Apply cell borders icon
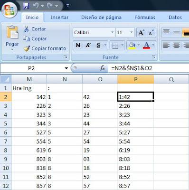This screenshot has height=190, width=189. [x=115, y=45]
